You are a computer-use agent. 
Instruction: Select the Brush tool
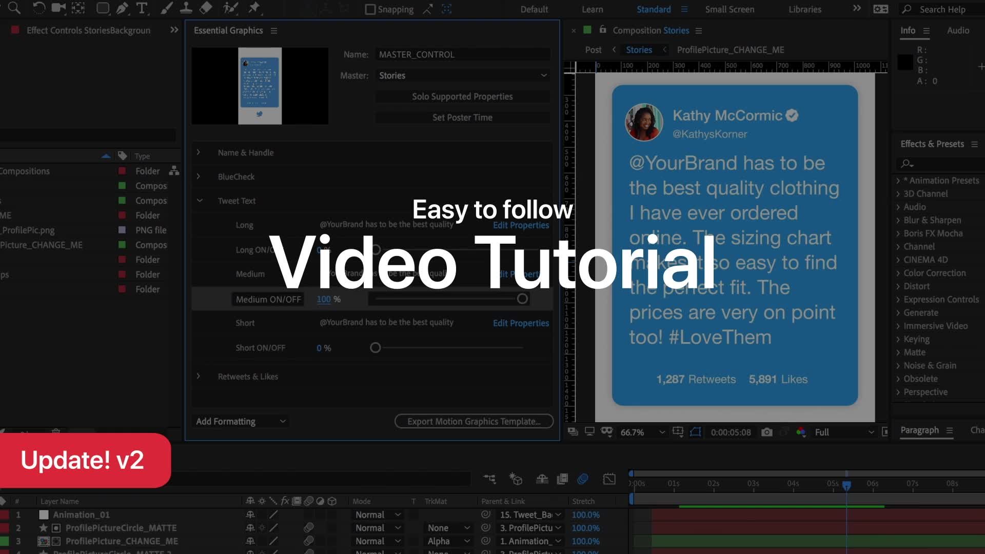[166, 8]
